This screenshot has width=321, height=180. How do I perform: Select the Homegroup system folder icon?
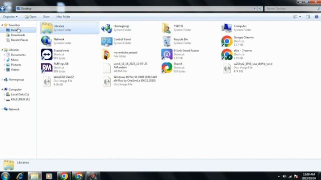click(x=106, y=28)
